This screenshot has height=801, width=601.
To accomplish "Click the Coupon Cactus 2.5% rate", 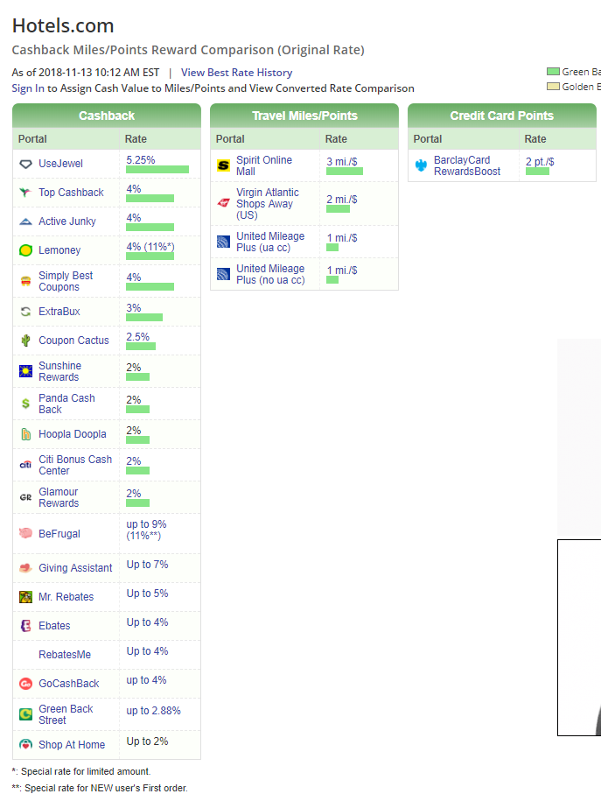I will coord(138,337).
